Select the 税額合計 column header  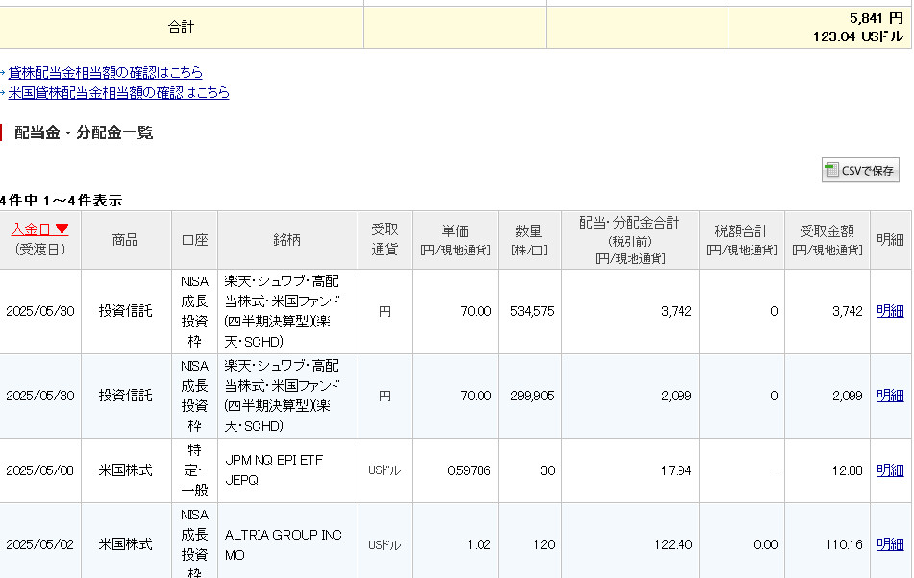(741, 240)
